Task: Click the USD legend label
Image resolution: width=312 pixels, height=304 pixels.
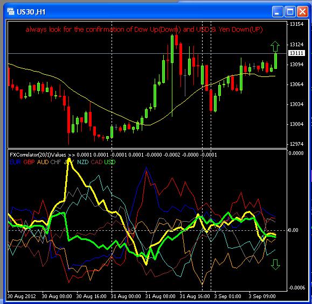Action: pyautogui.click(x=110, y=162)
